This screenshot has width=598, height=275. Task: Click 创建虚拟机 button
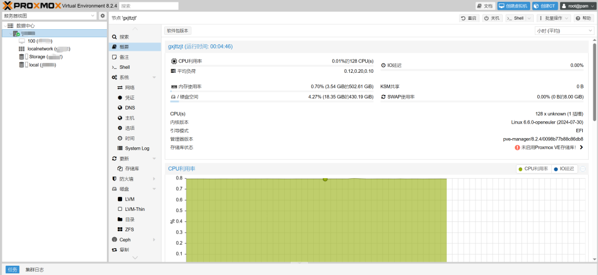pyautogui.click(x=513, y=6)
